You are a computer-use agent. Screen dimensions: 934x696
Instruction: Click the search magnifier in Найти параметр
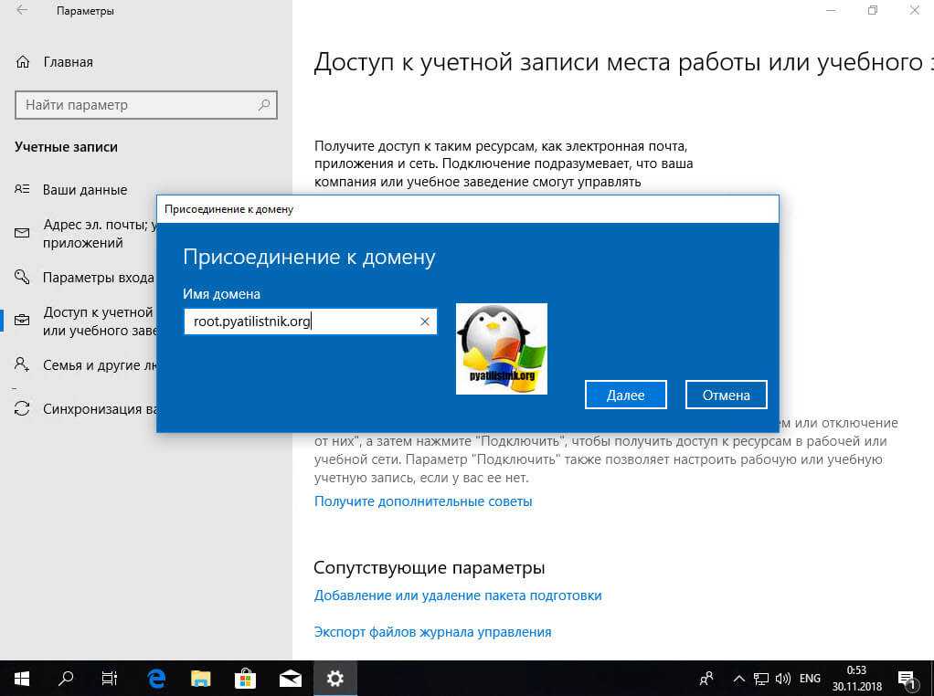point(264,105)
